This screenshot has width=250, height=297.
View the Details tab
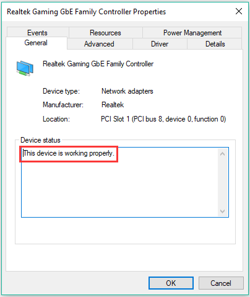[x=215, y=44]
